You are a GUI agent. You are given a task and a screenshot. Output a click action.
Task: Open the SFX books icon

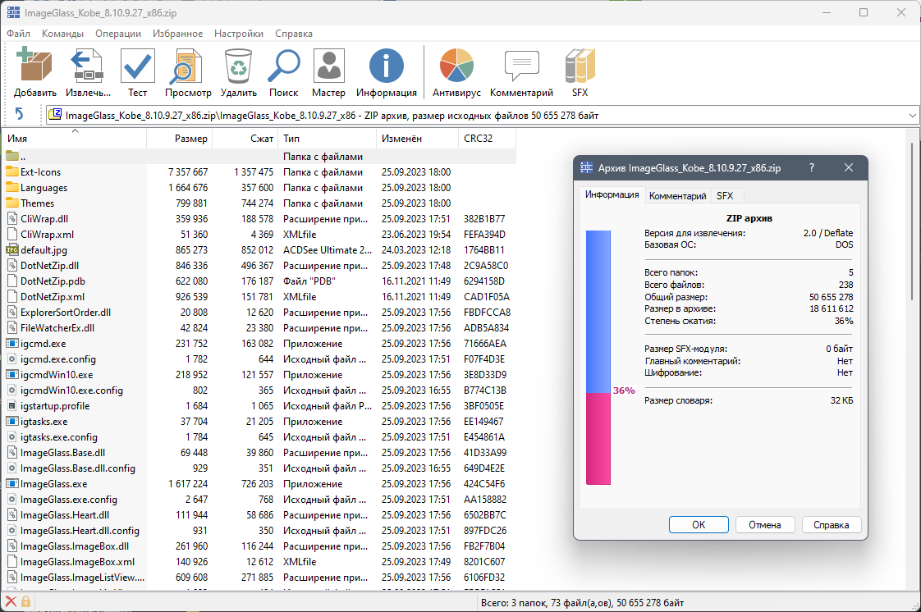click(x=580, y=66)
